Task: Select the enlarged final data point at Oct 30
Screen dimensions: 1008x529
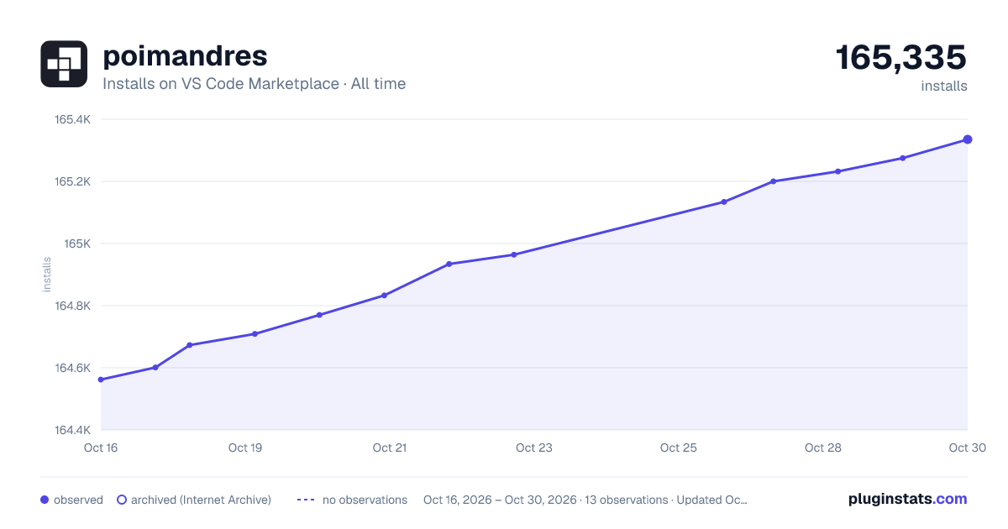Action: [968, 139]
